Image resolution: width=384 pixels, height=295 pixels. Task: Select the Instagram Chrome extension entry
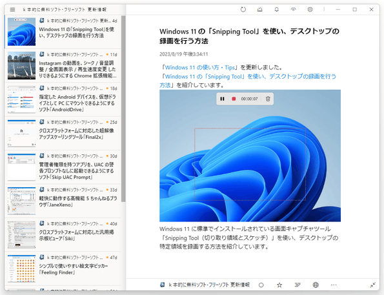point(63,66)
